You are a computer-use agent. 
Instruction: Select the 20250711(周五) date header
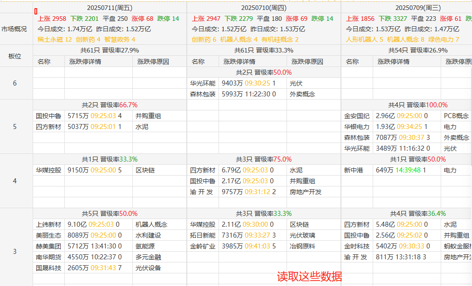[110, 8]
